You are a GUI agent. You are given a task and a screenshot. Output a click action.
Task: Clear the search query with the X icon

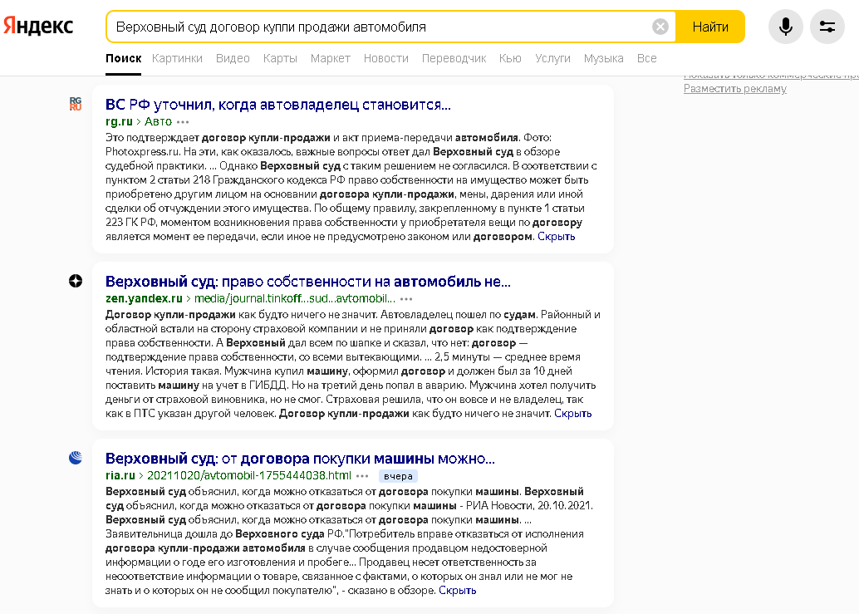(x=660, y=27)
